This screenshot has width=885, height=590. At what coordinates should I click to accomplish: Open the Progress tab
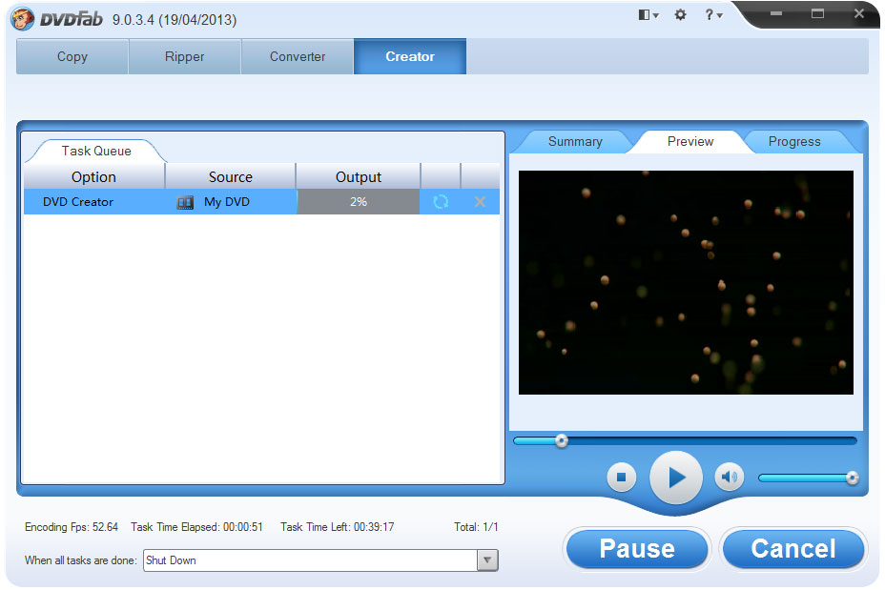(794, 142)
